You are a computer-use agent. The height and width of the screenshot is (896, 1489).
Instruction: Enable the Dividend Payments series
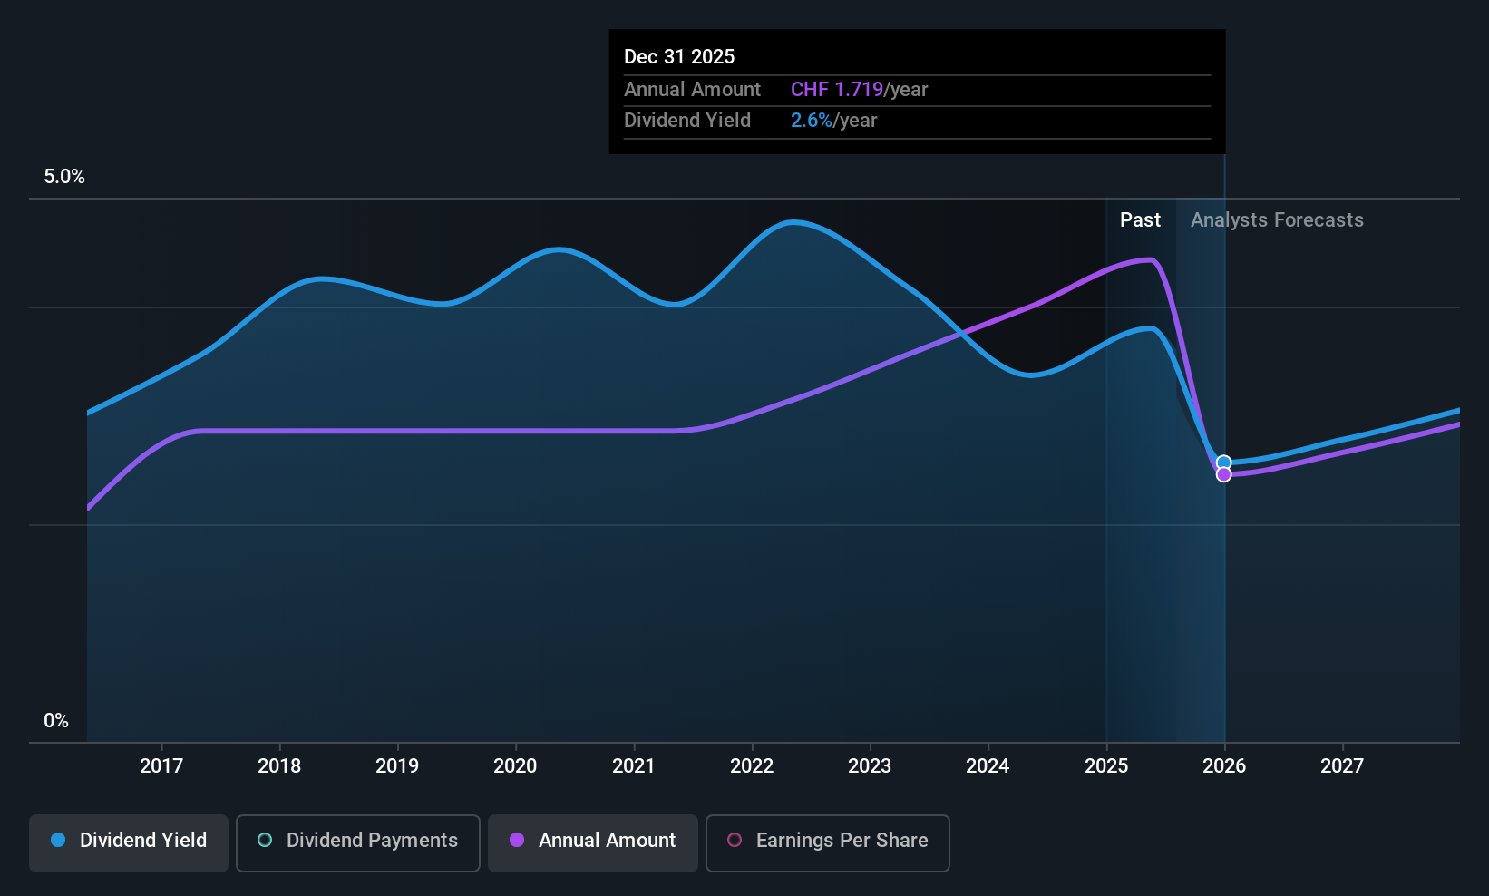pyautogui.click(x=357, y=842)
